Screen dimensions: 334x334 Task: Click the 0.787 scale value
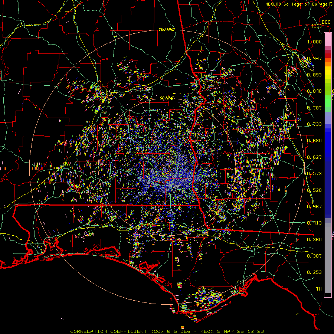click(314, 108)
